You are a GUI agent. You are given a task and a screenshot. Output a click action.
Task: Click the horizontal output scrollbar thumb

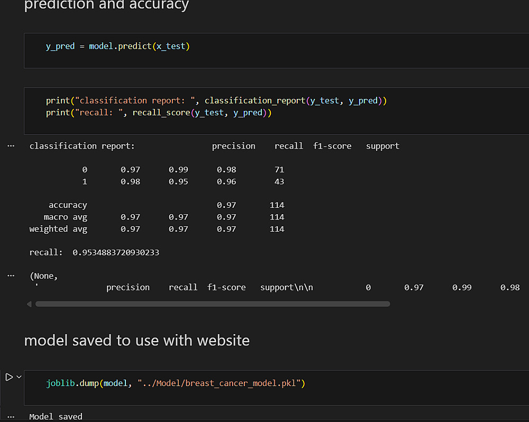212,304
